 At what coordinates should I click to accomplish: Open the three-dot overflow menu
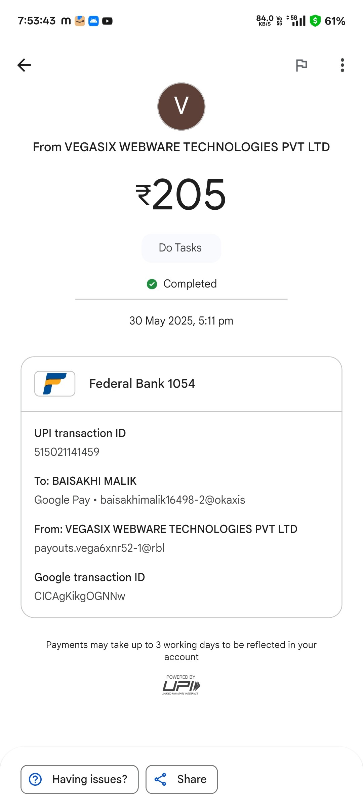(342, 65)
